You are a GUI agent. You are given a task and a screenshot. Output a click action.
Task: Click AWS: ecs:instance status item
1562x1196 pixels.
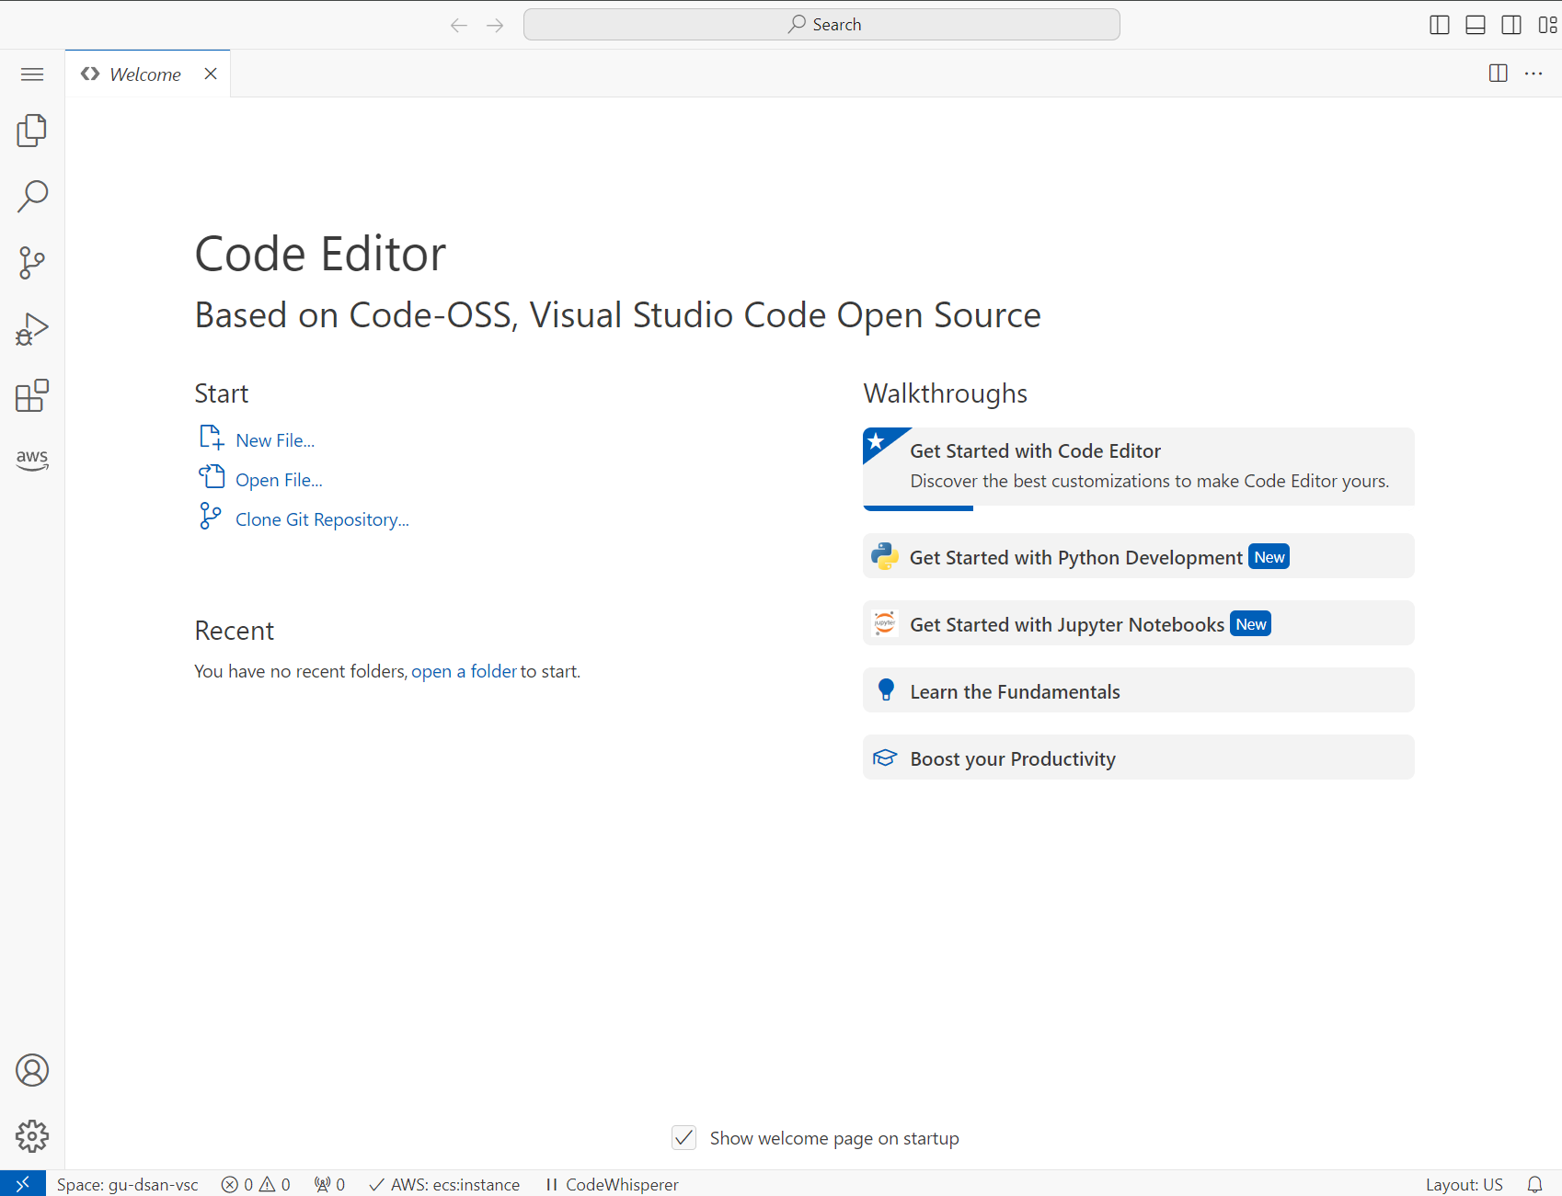[x=444, y=1184]
